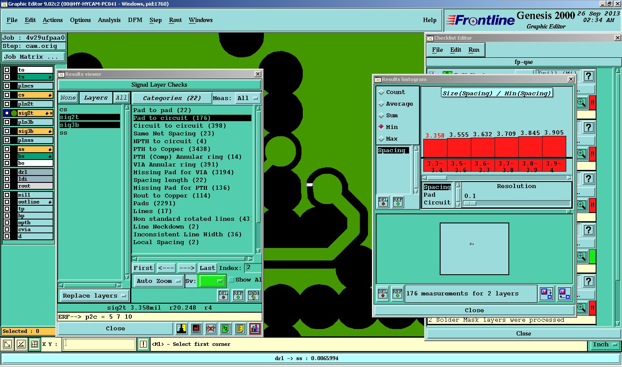The height and width of the screenshot is (367, 622).
Task: Click the crossed-out REF icon
Action: coord(211,329)
